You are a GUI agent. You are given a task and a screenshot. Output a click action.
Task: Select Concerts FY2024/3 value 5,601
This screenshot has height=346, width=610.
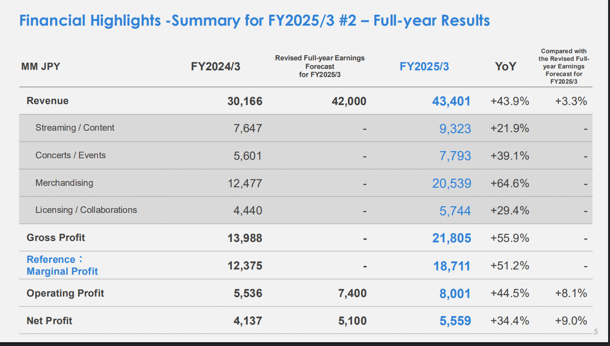point(247,156)
